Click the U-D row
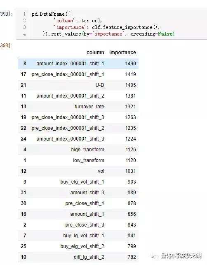Image resolution: width=207 pixels, height=265 pixels. [x=78, y=85]
